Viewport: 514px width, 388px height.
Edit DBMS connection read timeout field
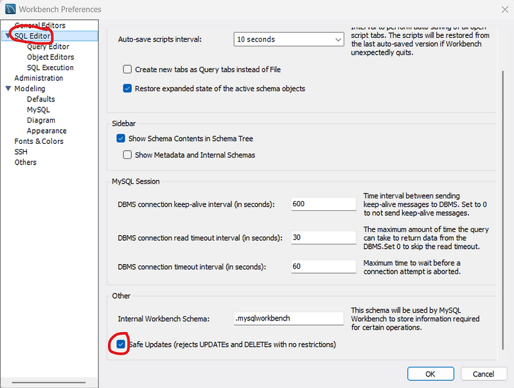click(x=324, y=238)
